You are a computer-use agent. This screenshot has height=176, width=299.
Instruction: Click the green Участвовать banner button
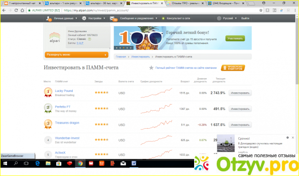click(x=235, y=39)
